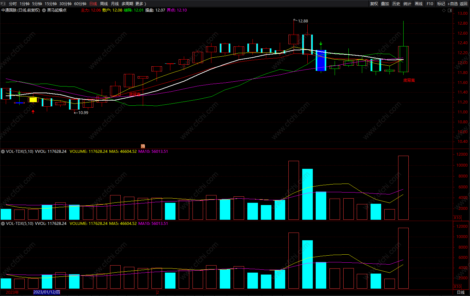Open the indicator dropdown next to 黑马起爆点
Image resolution: width=470 pixels, height=296 pixels.
(x=44, y=10)
